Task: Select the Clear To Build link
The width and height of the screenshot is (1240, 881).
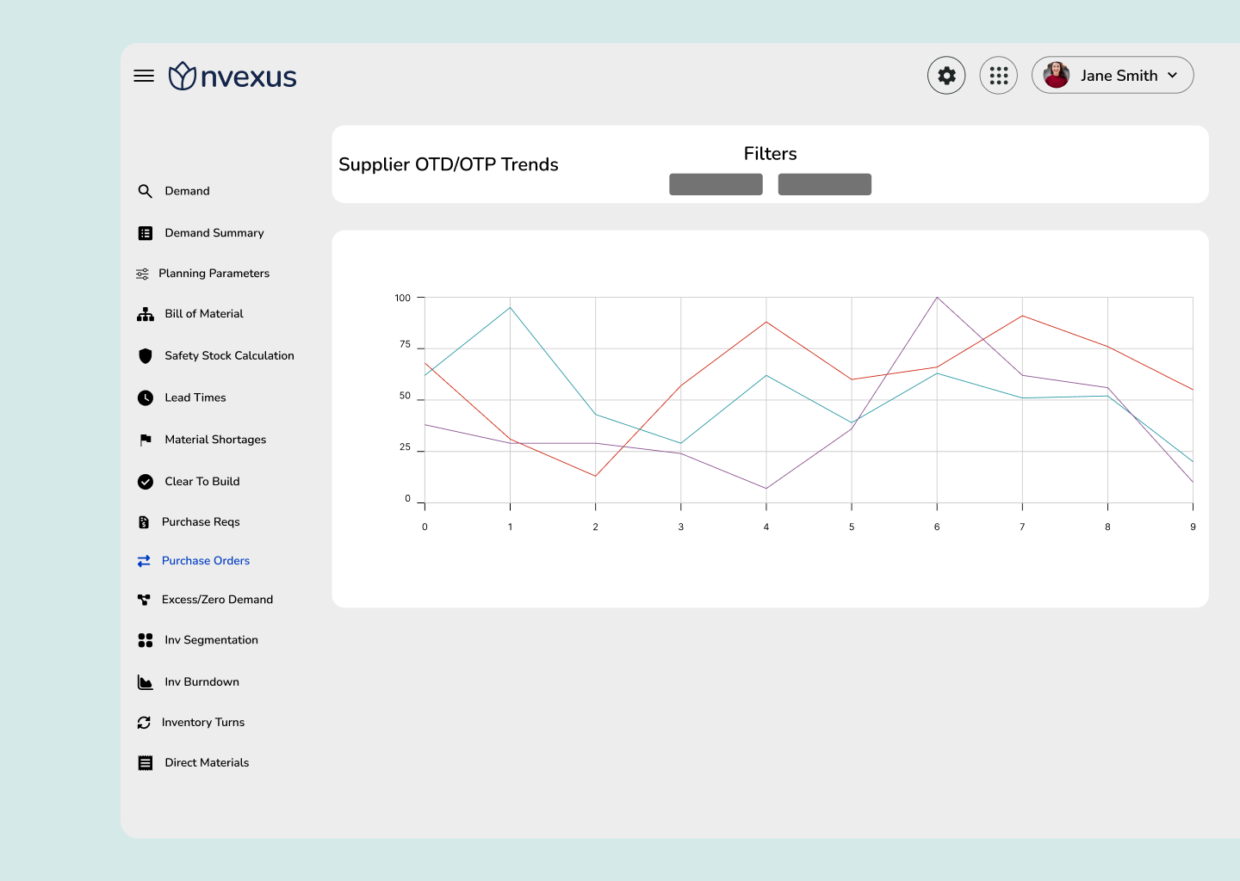Action: pos(202,482)
